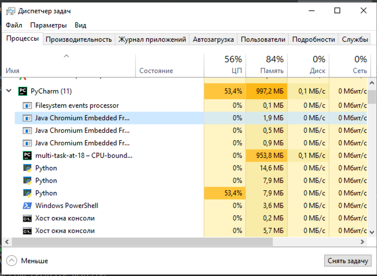Click the vertical scrollbar down arrow
This screenshot has width=377, height=276.
click(x=372, y=232)
